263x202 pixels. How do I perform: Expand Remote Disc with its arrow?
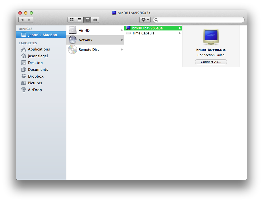(x=122, y=49)
